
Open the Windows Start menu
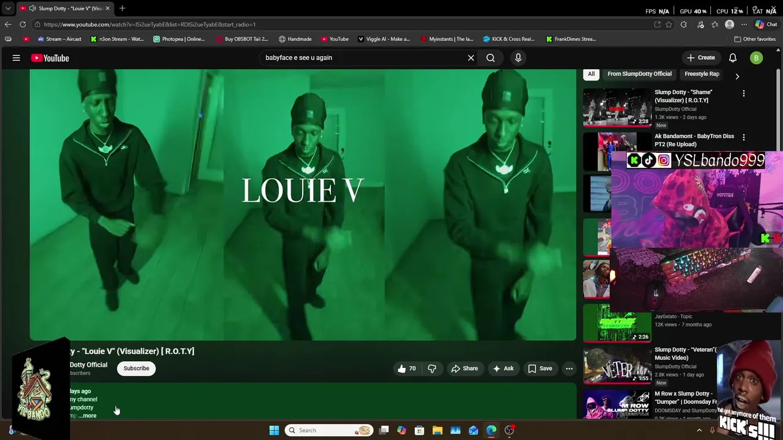click(274, 430)
